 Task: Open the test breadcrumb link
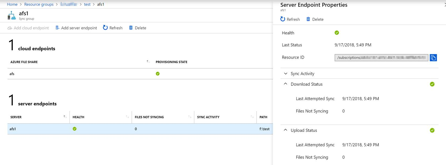click(x=87, y=4)
